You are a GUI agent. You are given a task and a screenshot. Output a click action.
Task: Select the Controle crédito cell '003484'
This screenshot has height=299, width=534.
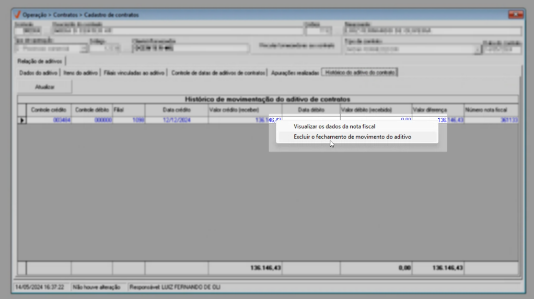tap(49, 120)
